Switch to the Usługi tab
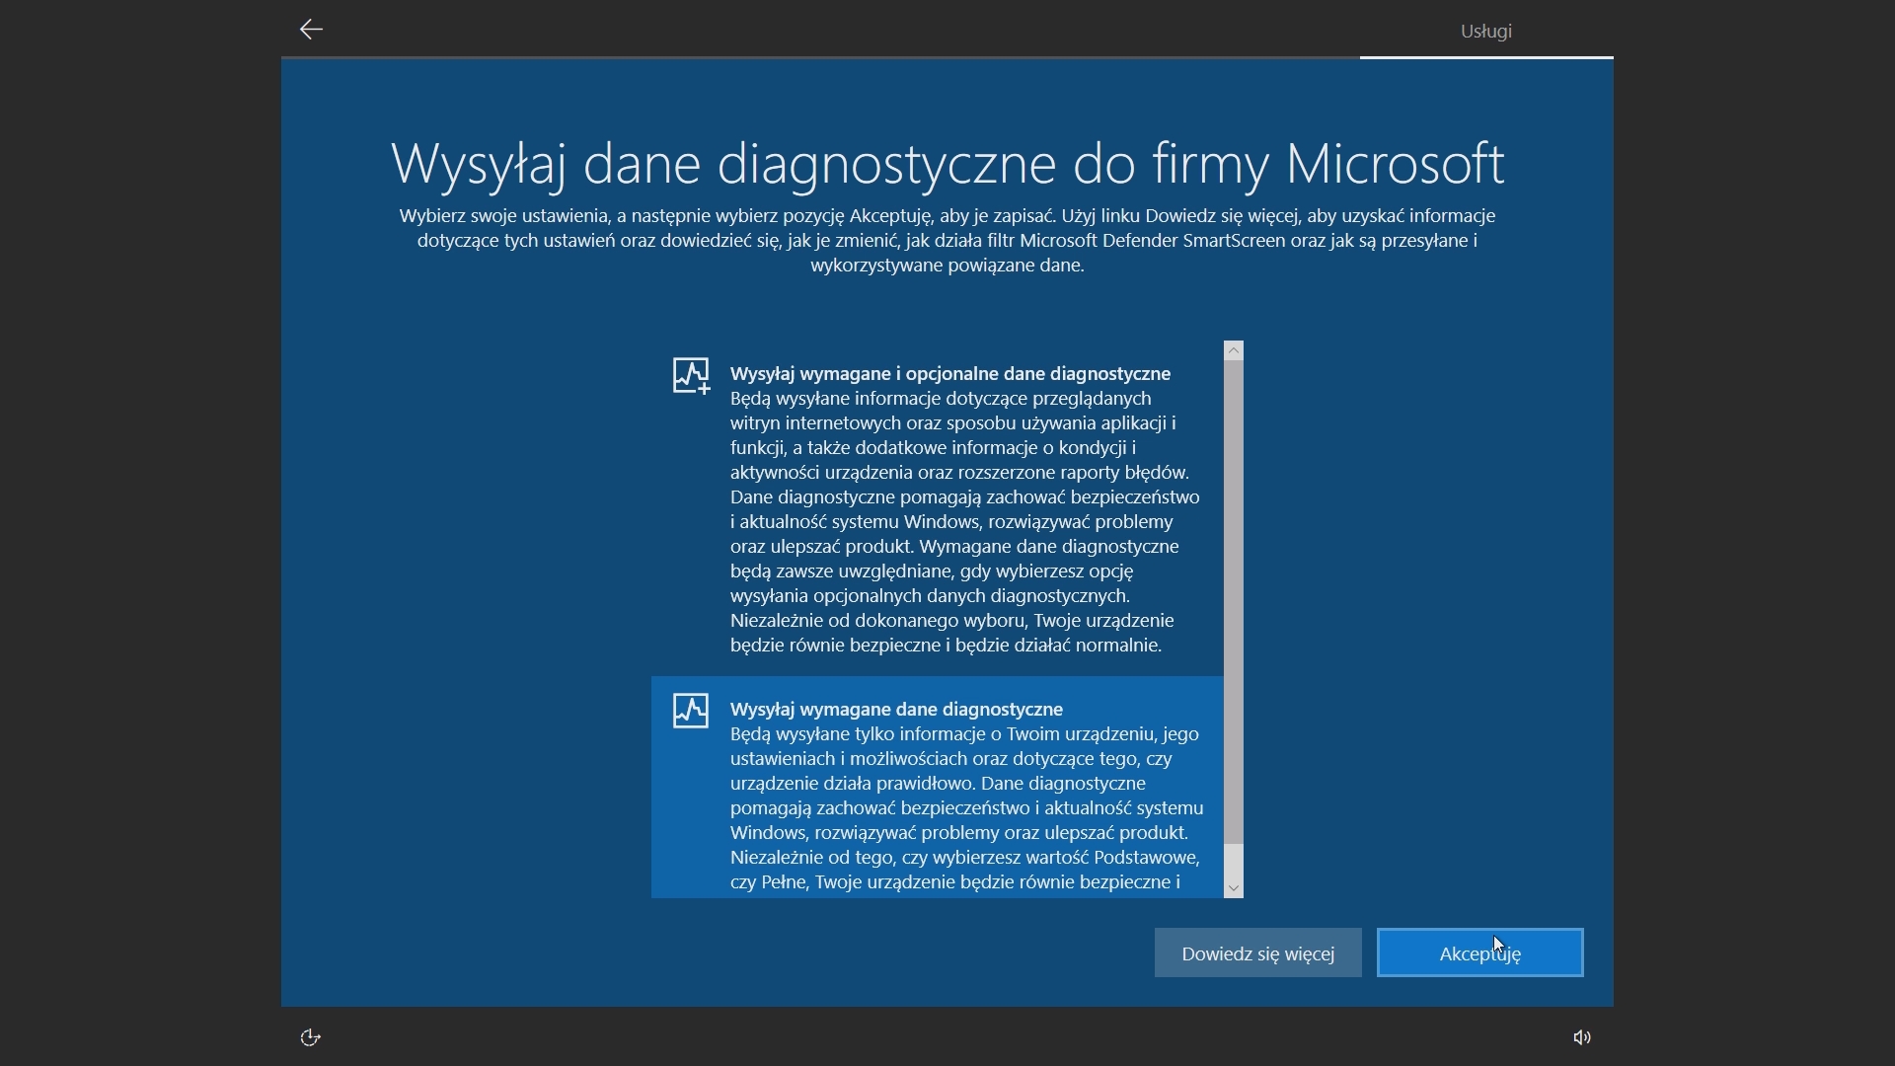The image size is (1895, 1066). [x=1486, y=31]
